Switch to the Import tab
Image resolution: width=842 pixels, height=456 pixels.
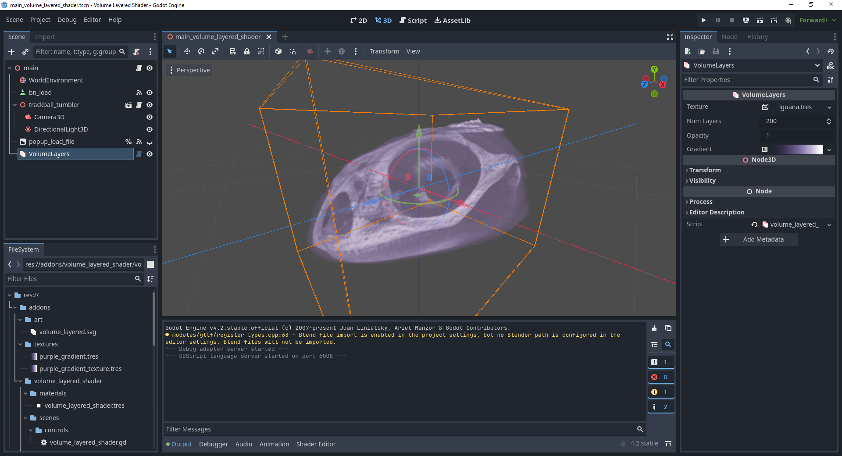point(45,37)
